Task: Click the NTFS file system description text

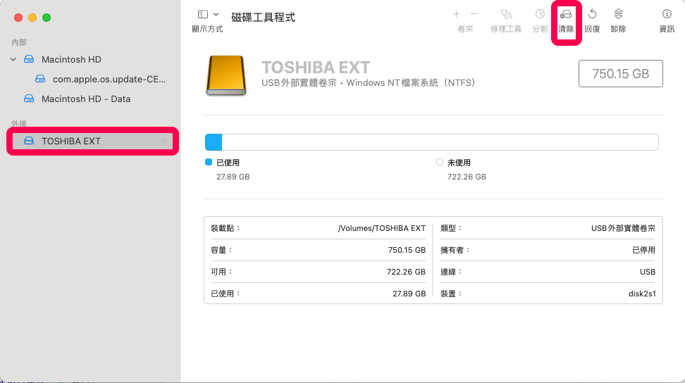Action: 368,83
